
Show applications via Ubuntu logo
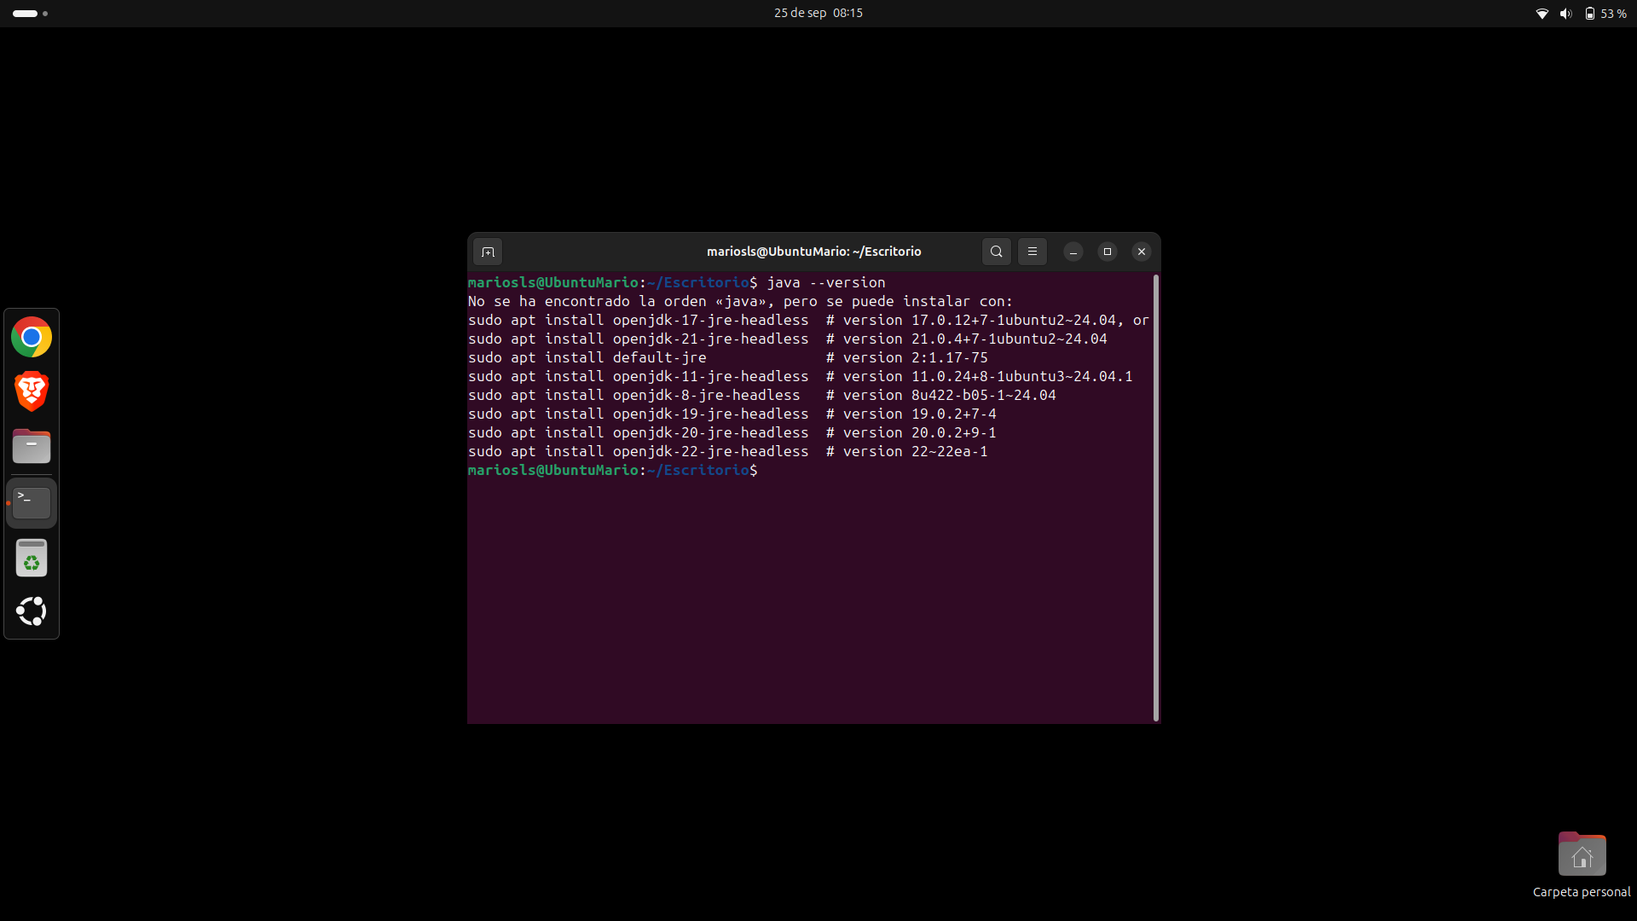32,611
